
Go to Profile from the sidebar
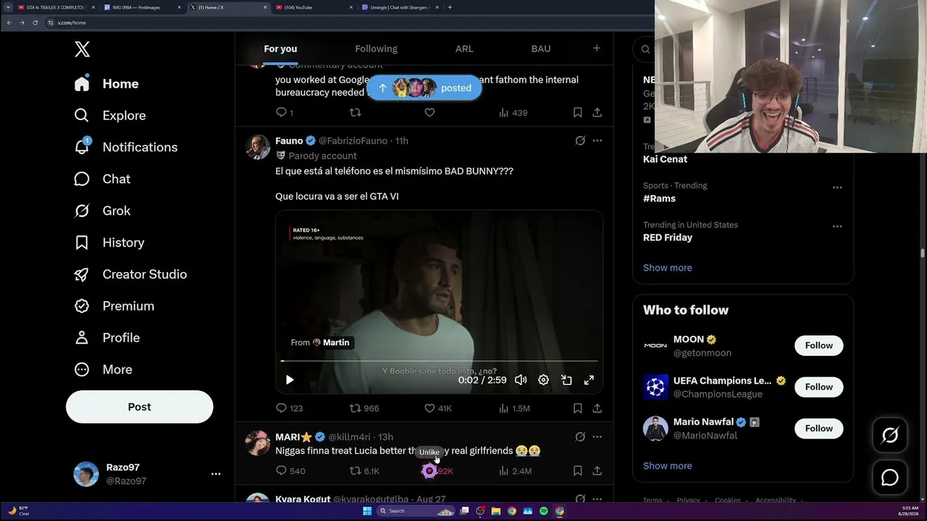[x=107, y=338]
